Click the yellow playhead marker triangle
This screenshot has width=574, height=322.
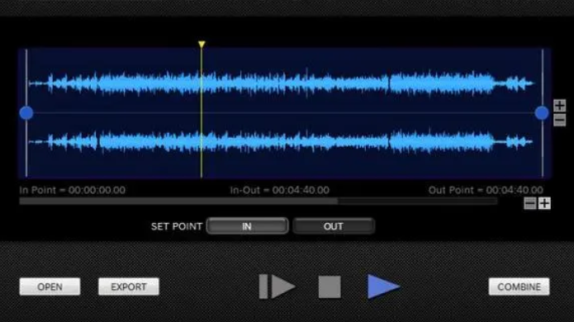[x=202, y=45]
